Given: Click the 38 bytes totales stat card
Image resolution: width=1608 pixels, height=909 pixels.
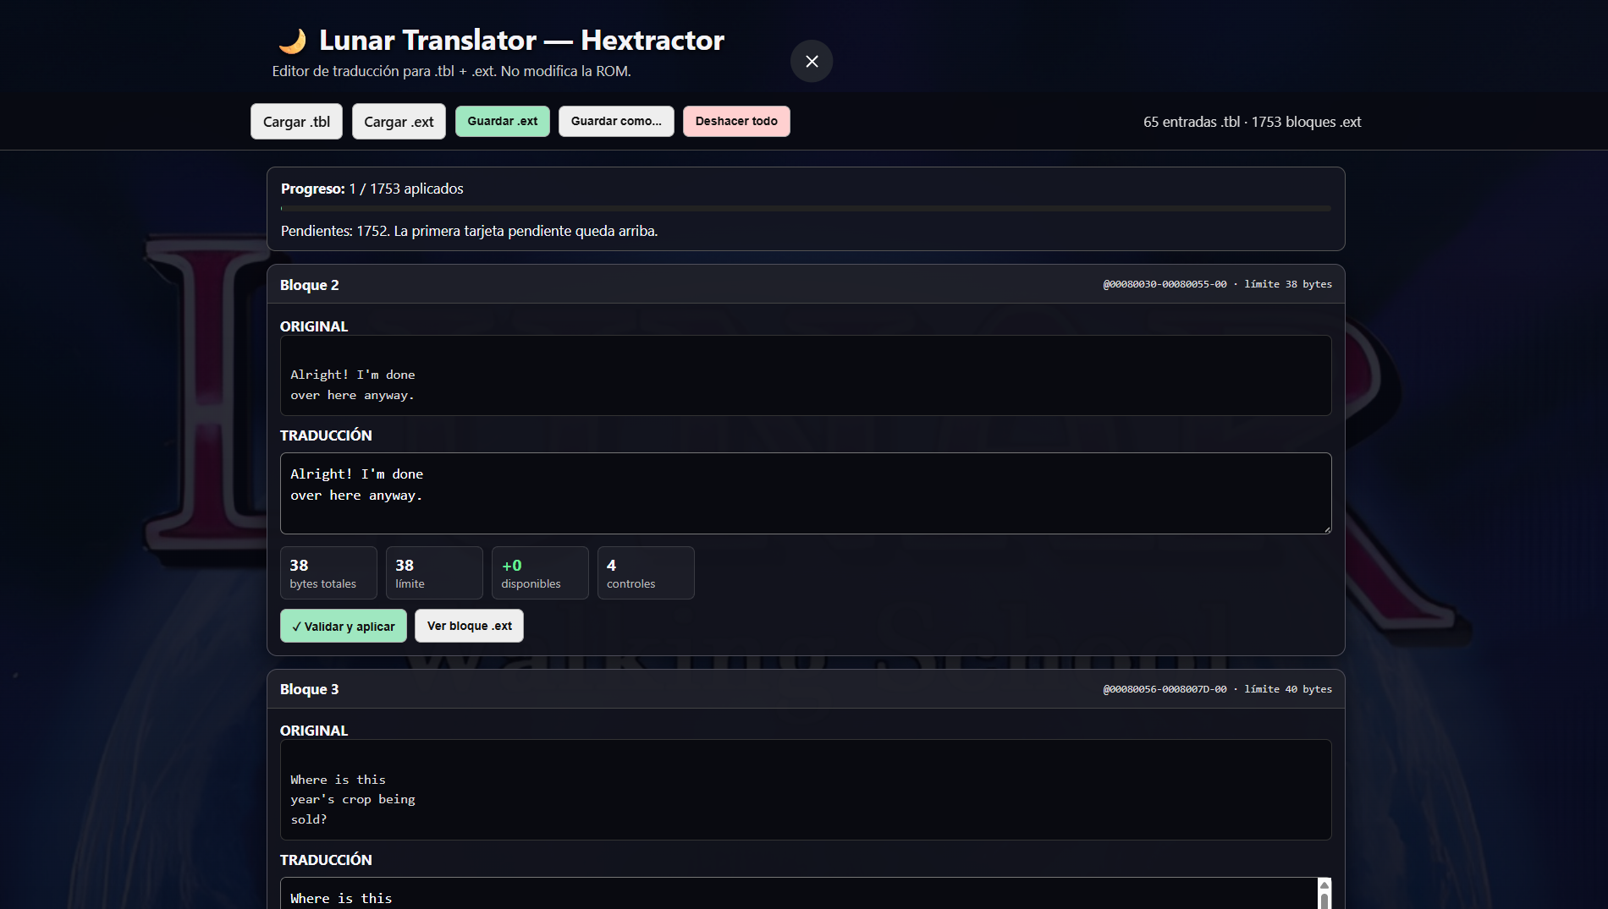Looking at the screenshot, I should [x=328, y=572].
